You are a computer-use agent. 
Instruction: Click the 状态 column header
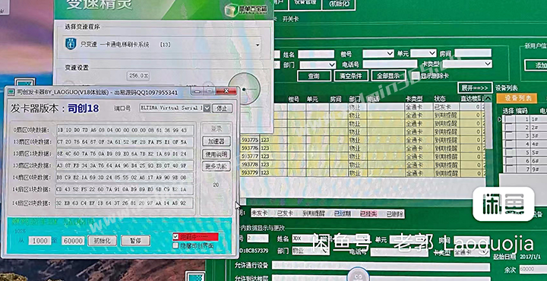tap(439, 99)
